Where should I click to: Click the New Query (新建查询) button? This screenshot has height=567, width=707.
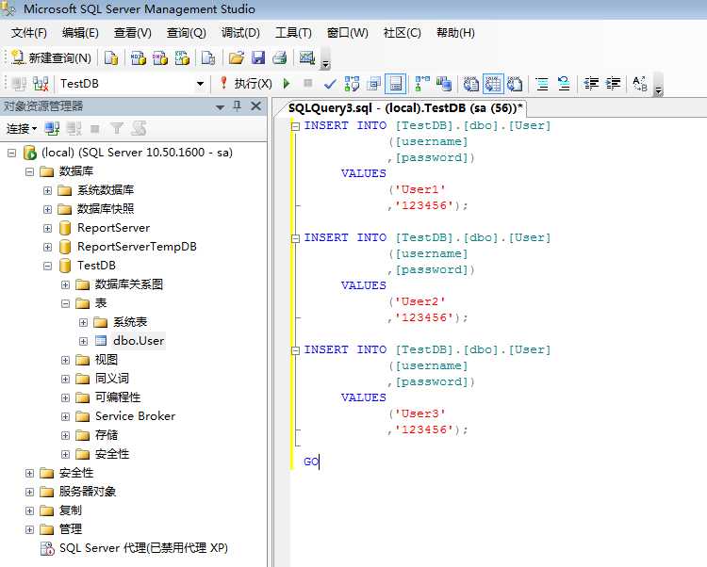[x=51, y=58]
